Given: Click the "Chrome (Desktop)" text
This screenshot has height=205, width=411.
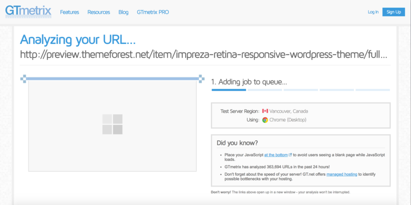Looking at the screenshot, I should 288,120.
